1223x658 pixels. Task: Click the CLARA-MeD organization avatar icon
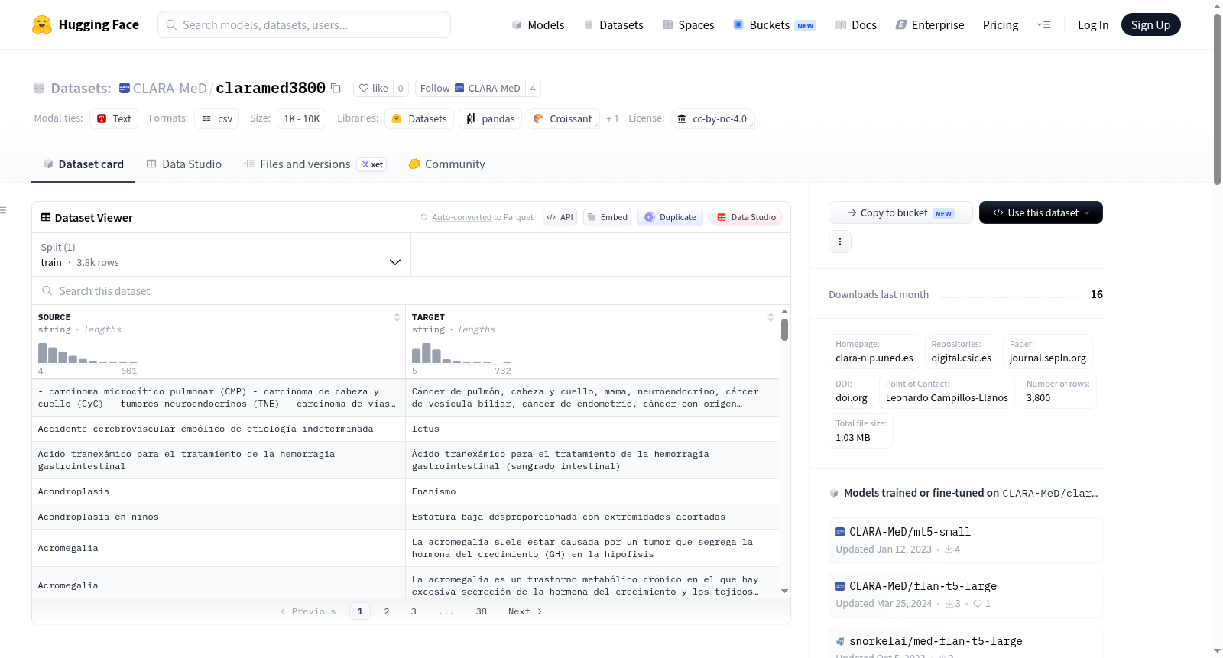tap(125, 88)
